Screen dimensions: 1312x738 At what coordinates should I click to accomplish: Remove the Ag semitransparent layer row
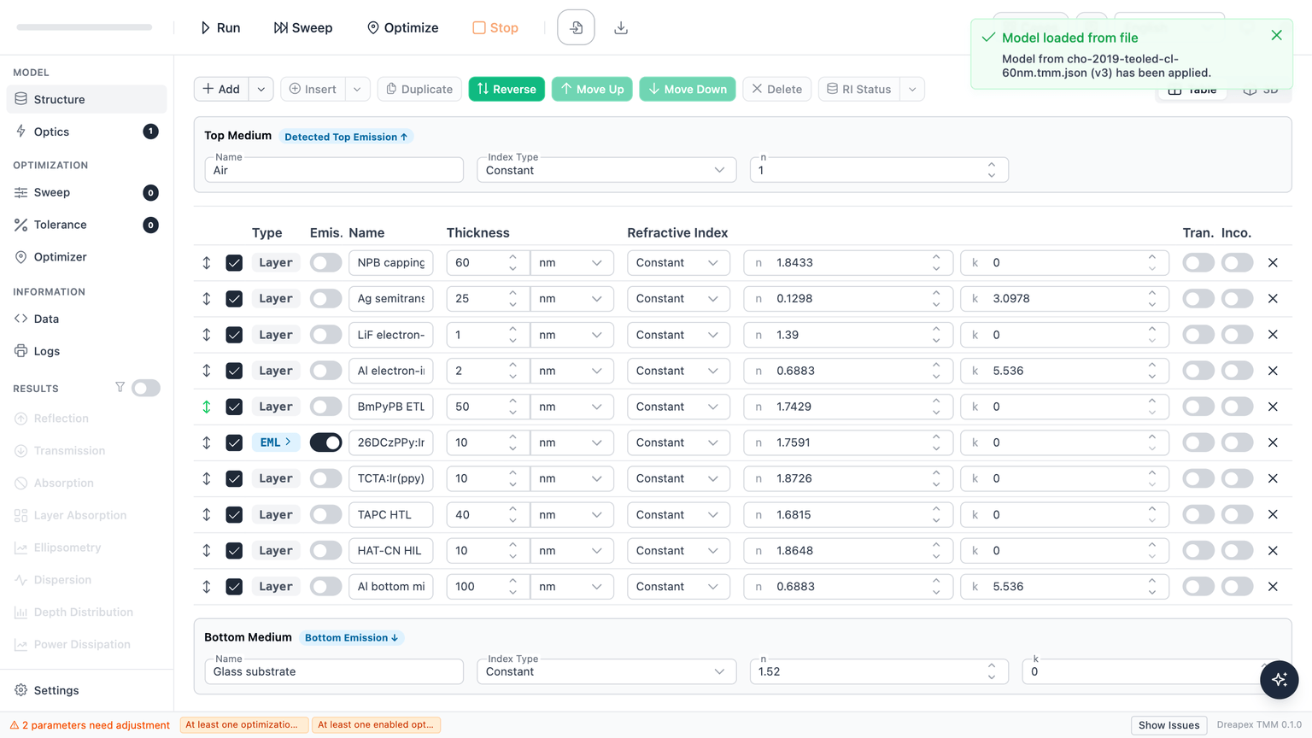coord(1273,299)
